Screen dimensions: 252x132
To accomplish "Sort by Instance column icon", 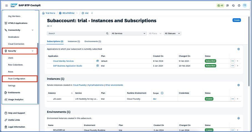I will pos(72,93).
